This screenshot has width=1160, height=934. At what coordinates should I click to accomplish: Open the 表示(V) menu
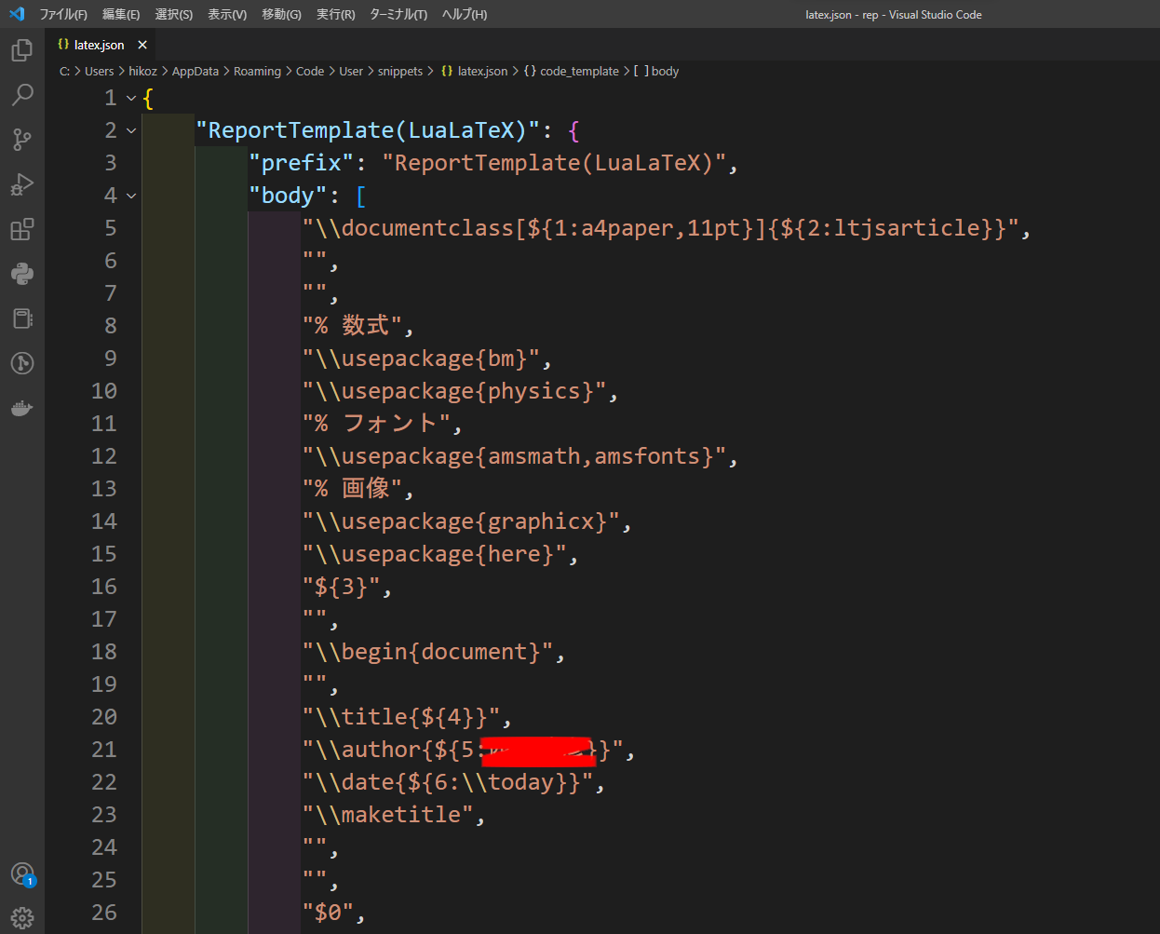[x=227, y=14]
